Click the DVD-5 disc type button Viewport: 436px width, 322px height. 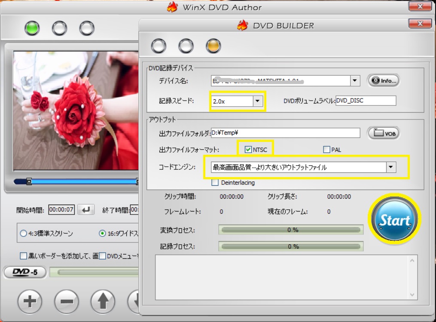25,272
